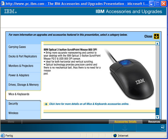This screenshot has height=139, width=168.
Task: Minimize the browser window
Action: pyautogui.click(x=152, y=4)
